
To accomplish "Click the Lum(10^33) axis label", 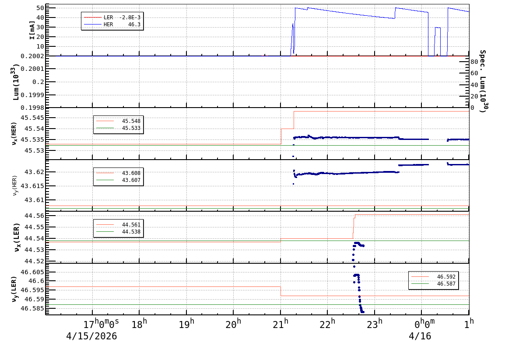I will 15,82.
